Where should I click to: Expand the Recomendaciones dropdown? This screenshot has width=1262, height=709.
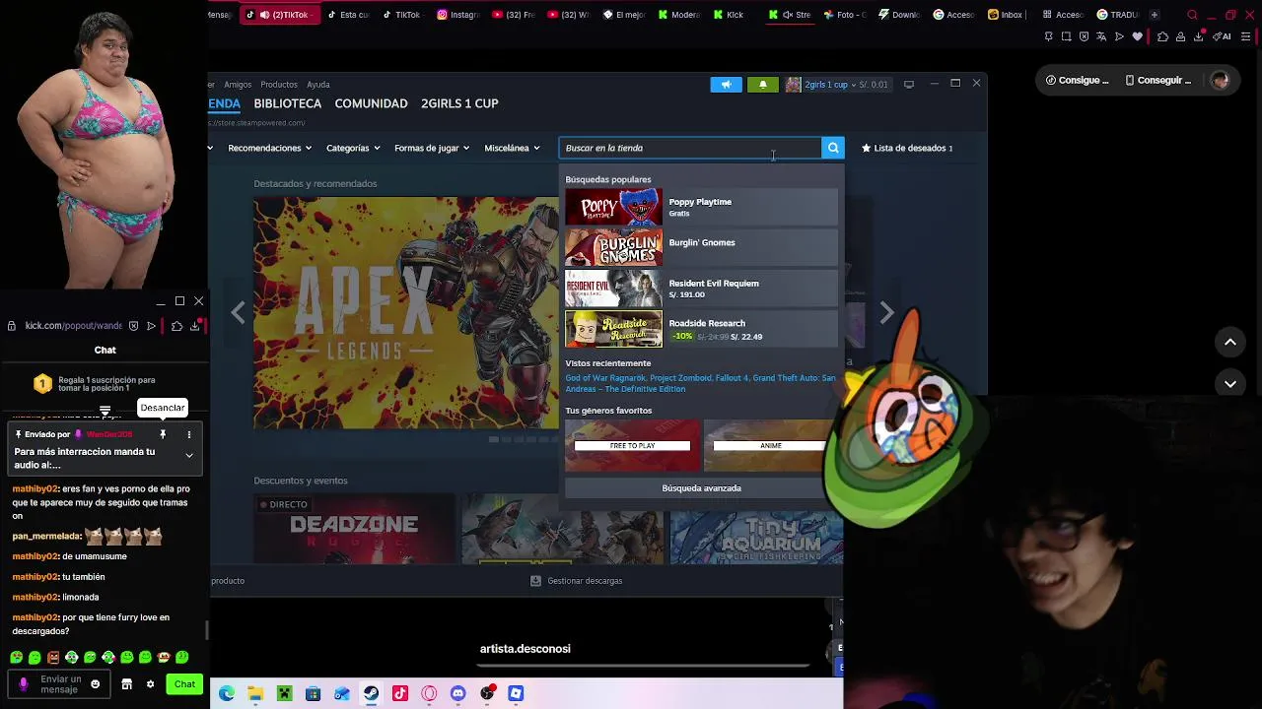click(269, 148)
